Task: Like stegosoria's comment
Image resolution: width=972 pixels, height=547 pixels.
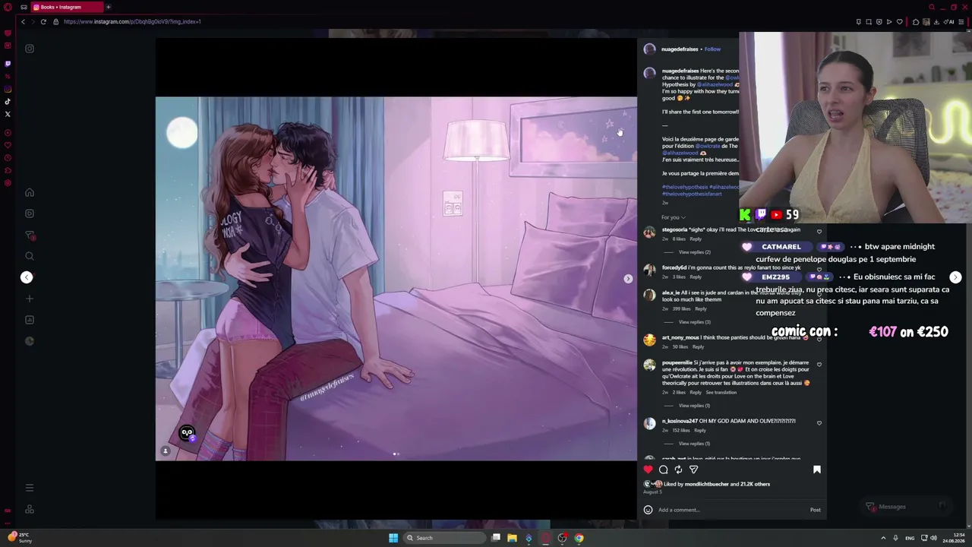Action: [819, 232]
